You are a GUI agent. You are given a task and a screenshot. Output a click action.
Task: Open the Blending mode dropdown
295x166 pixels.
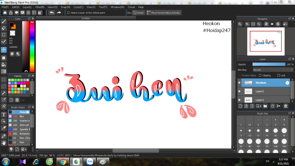[x=273, y=70]
